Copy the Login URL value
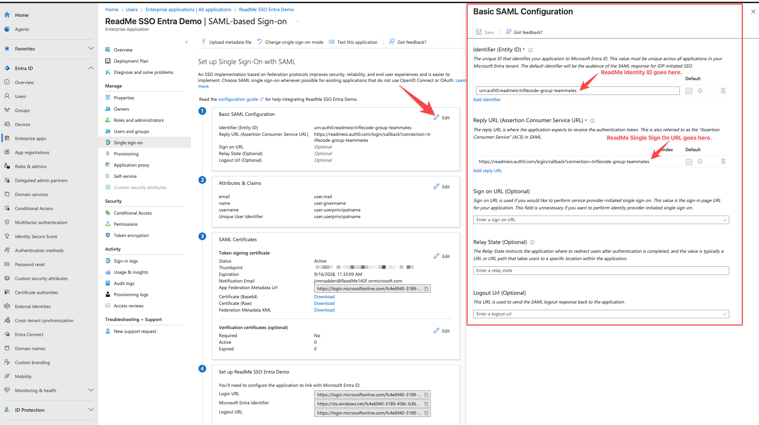This screenshot has width=759, height=425. point(426,395)
